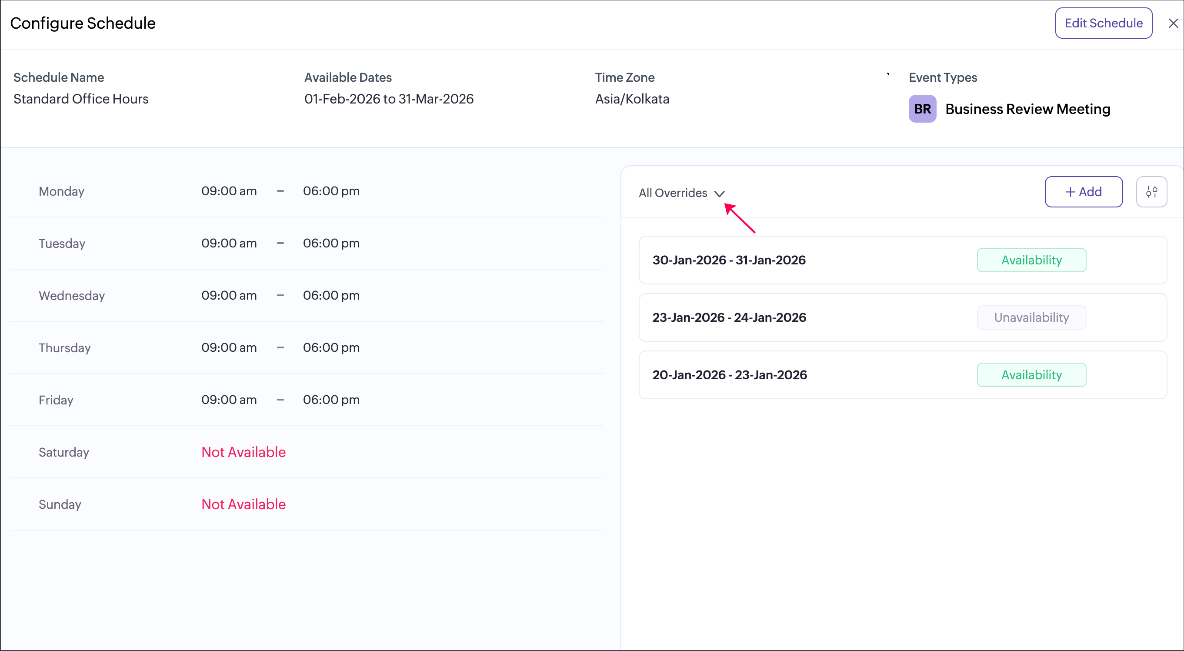Click the Unavailability badge
The height and width of the screenshot is (651, 1184).
click(x=1031, y=318)
